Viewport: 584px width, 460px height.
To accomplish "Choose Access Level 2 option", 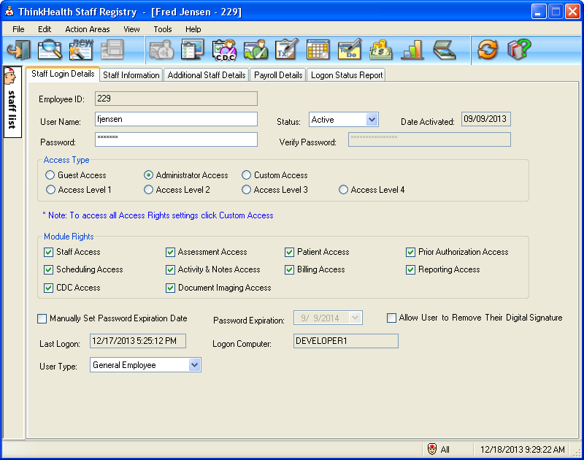I will tap(148, 190).
